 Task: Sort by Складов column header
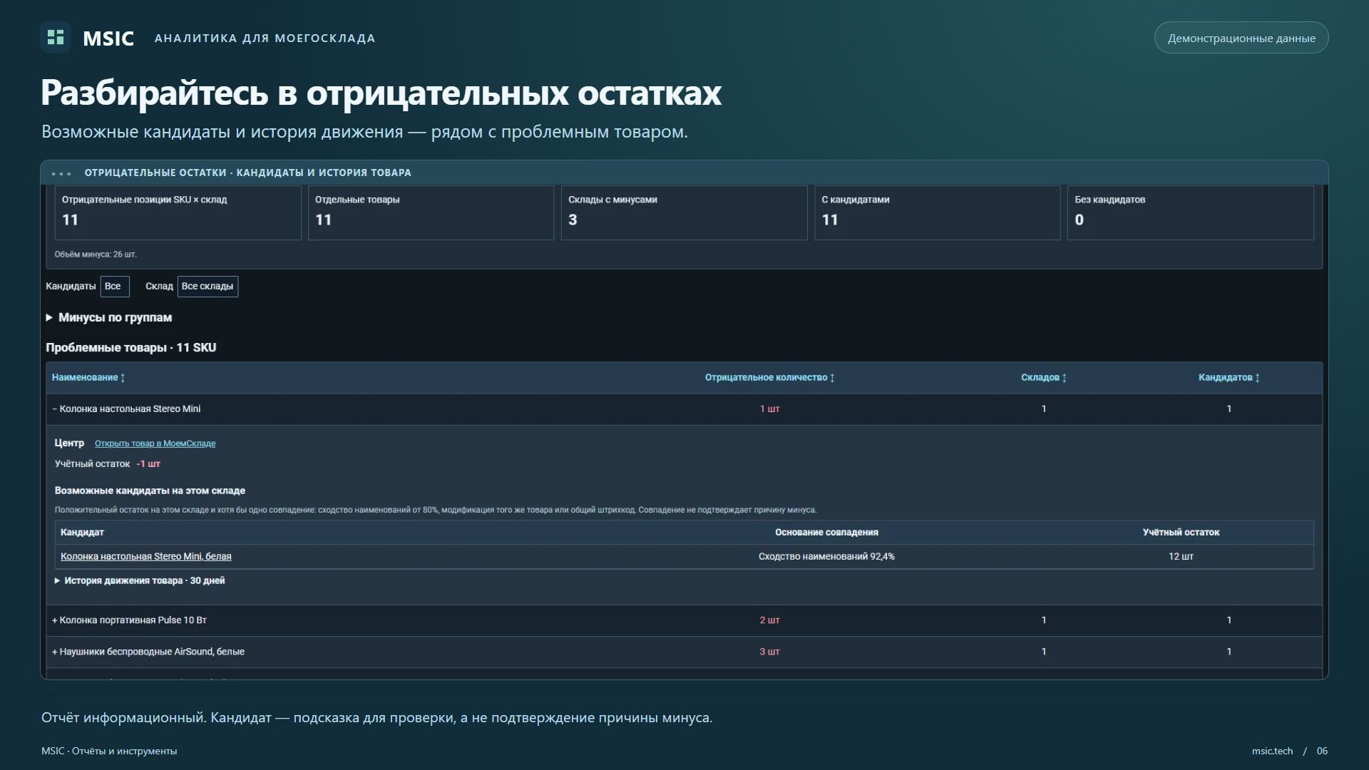point(1044,377)
